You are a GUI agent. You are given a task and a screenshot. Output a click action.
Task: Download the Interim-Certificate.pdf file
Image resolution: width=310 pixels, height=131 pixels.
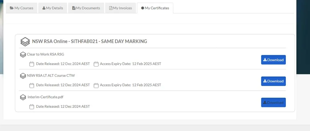click(273, 102)
